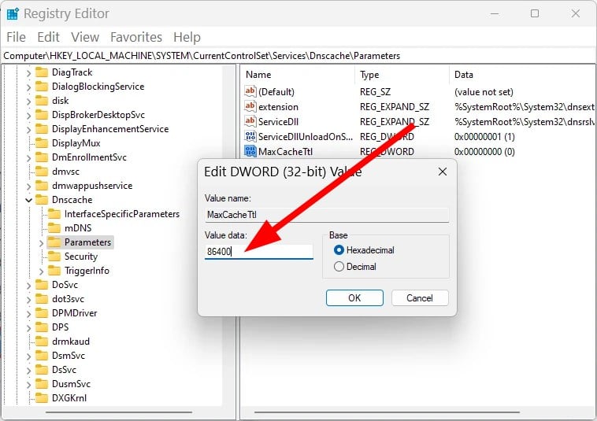
Task: Select the DispBrokerDesktopSvc folder icon
Action: 42,114
